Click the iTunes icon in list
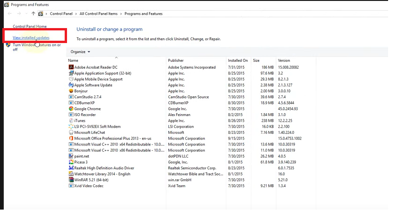 point(71,121)
